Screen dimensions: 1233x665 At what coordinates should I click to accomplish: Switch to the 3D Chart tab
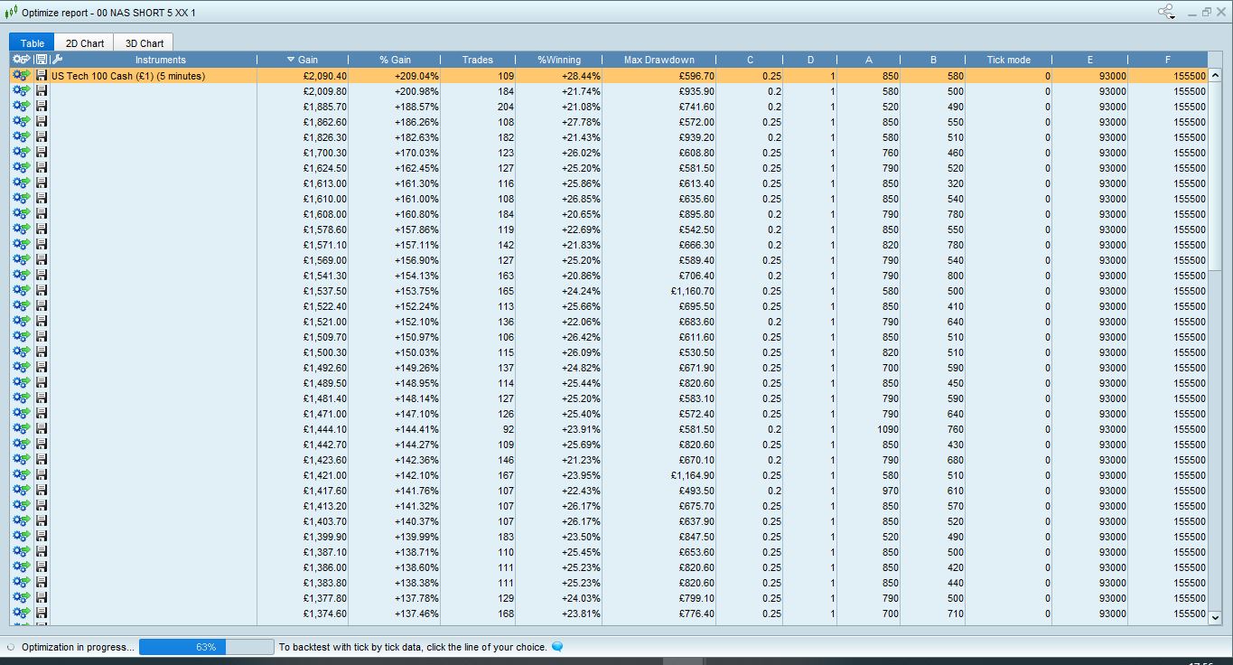pos(145,42)
